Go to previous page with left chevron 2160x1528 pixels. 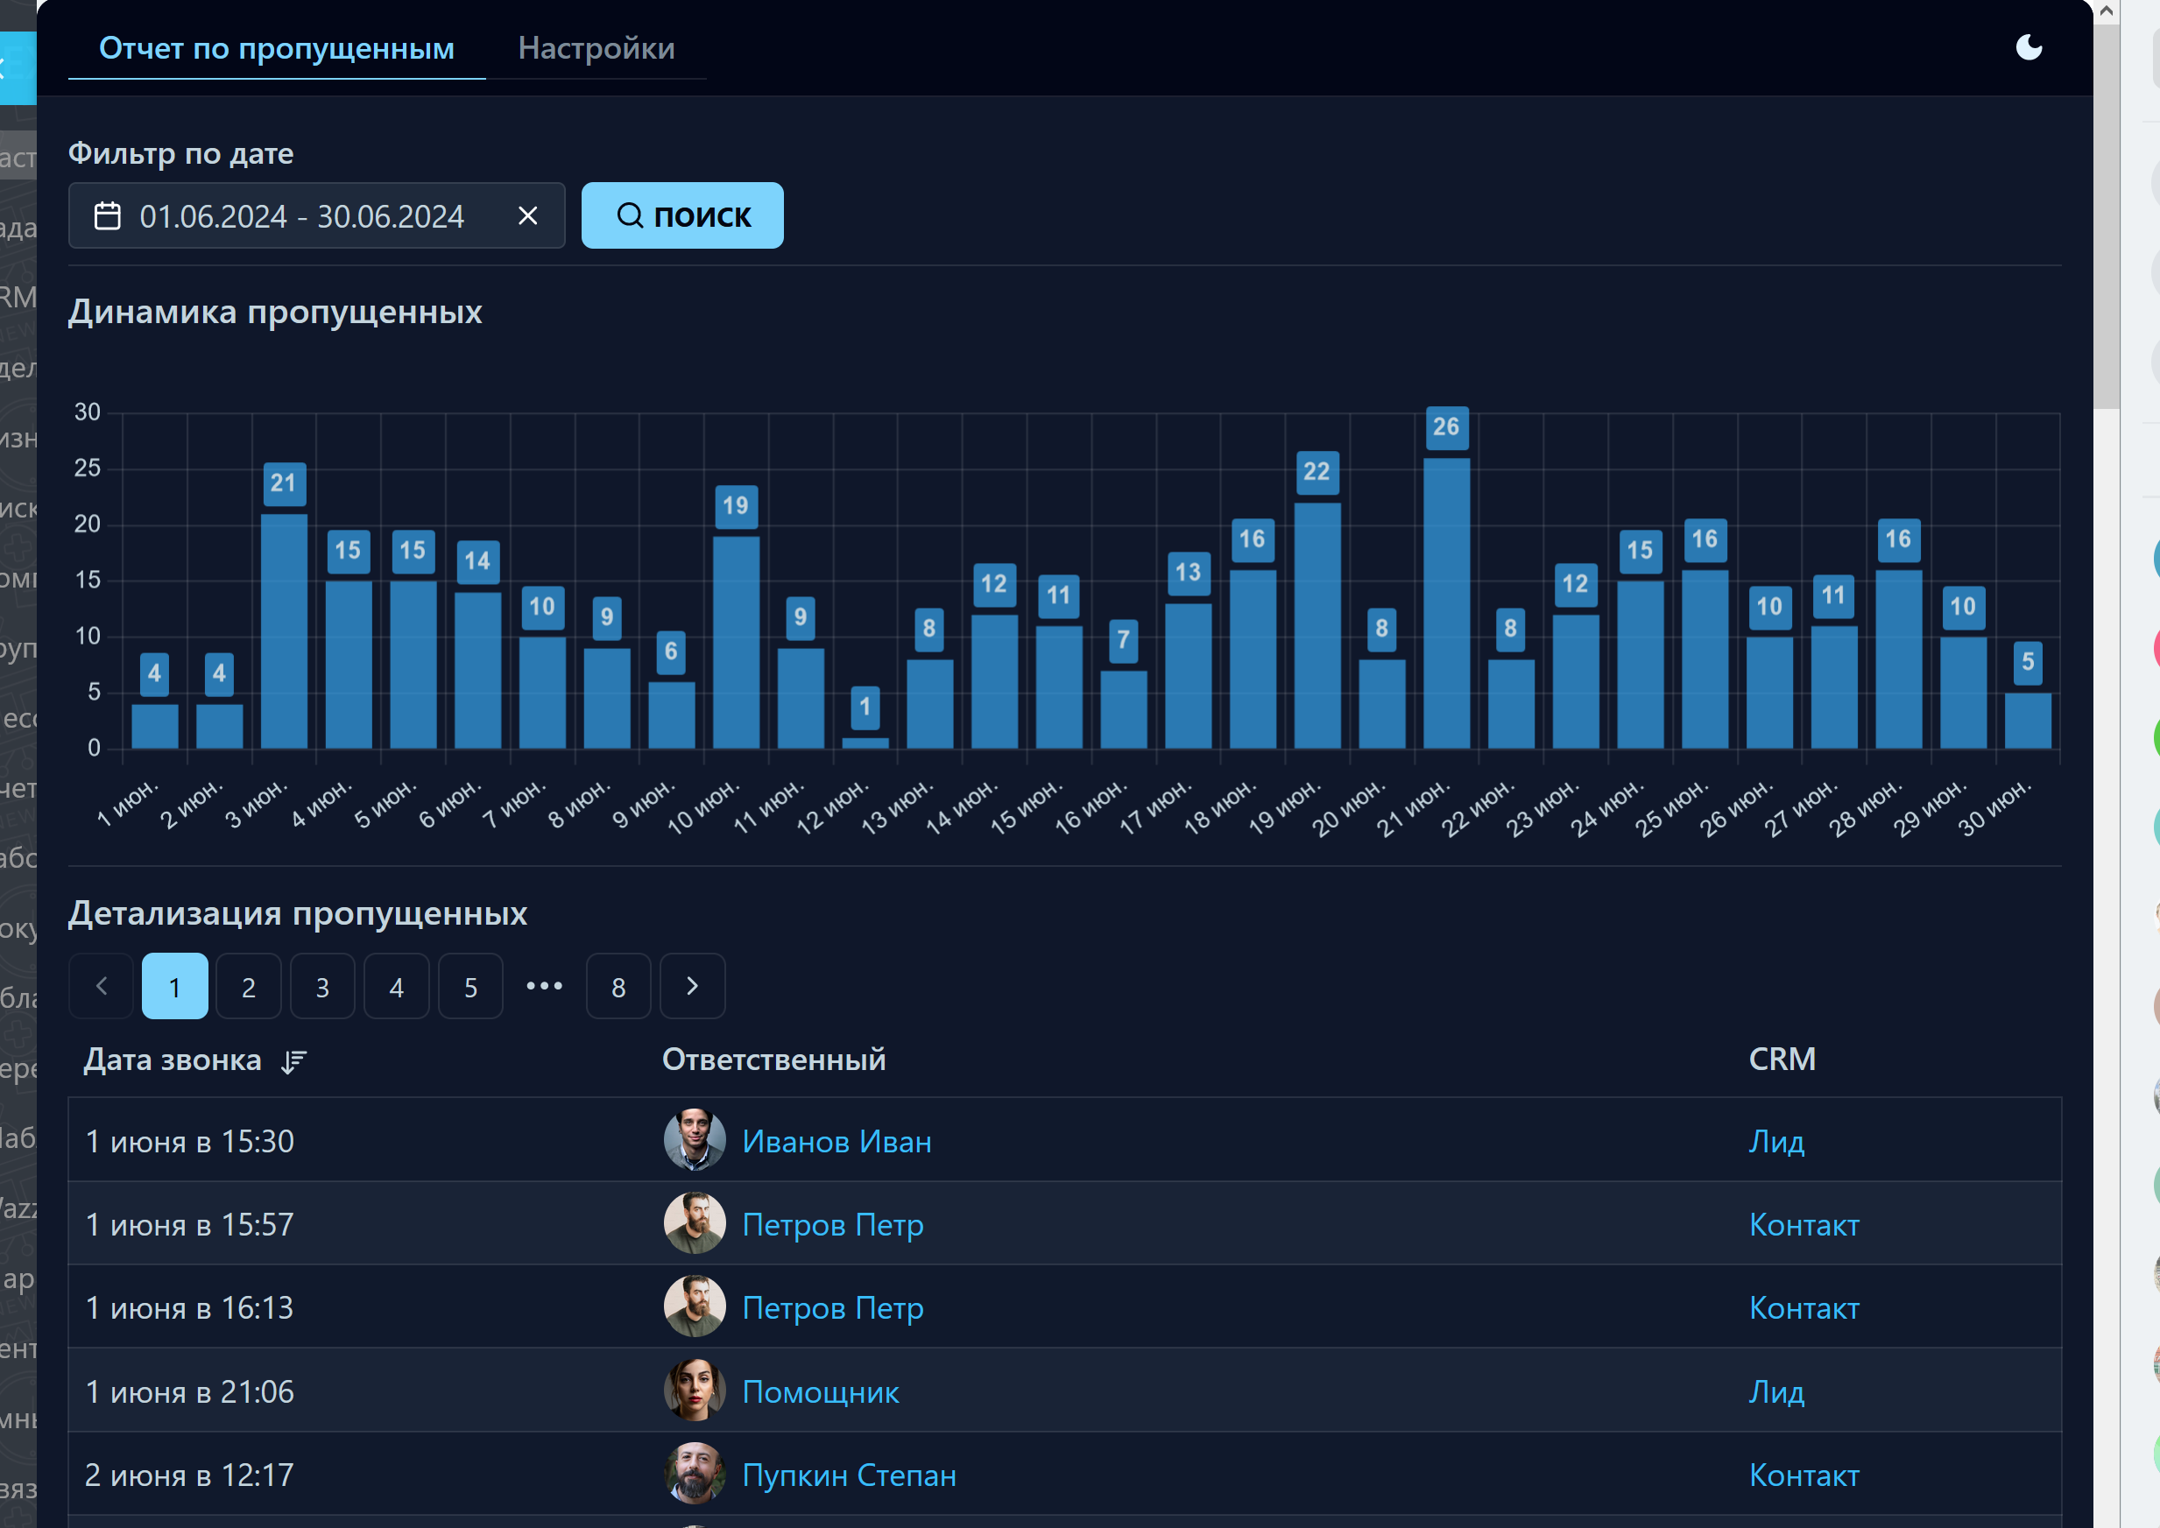coord(102,986)
